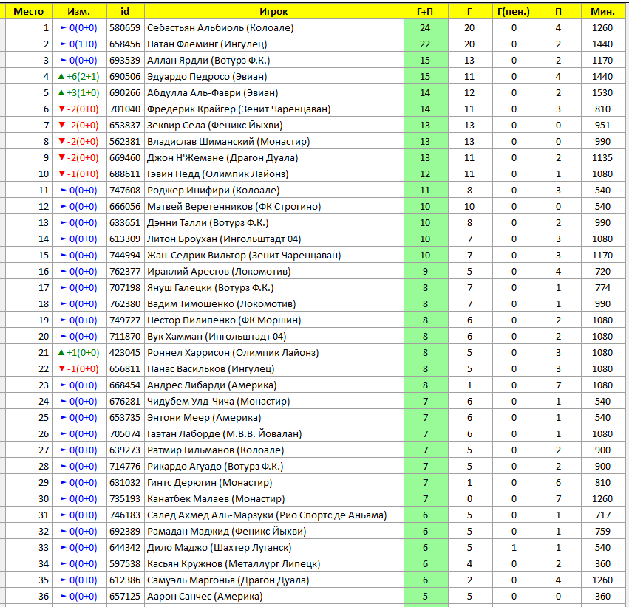
Task: Select the id cell 693539
Action: pyautogui.click(x=125, y=60)
